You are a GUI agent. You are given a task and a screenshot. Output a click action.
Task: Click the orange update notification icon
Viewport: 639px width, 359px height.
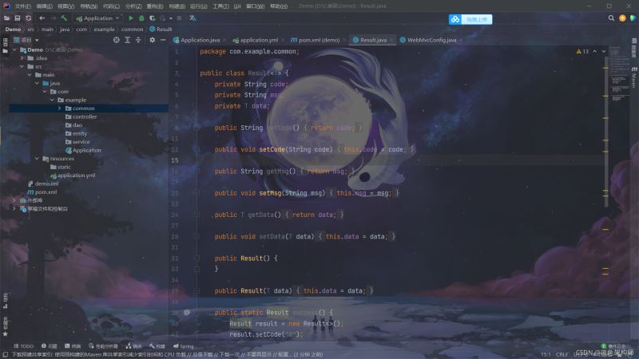622,18
